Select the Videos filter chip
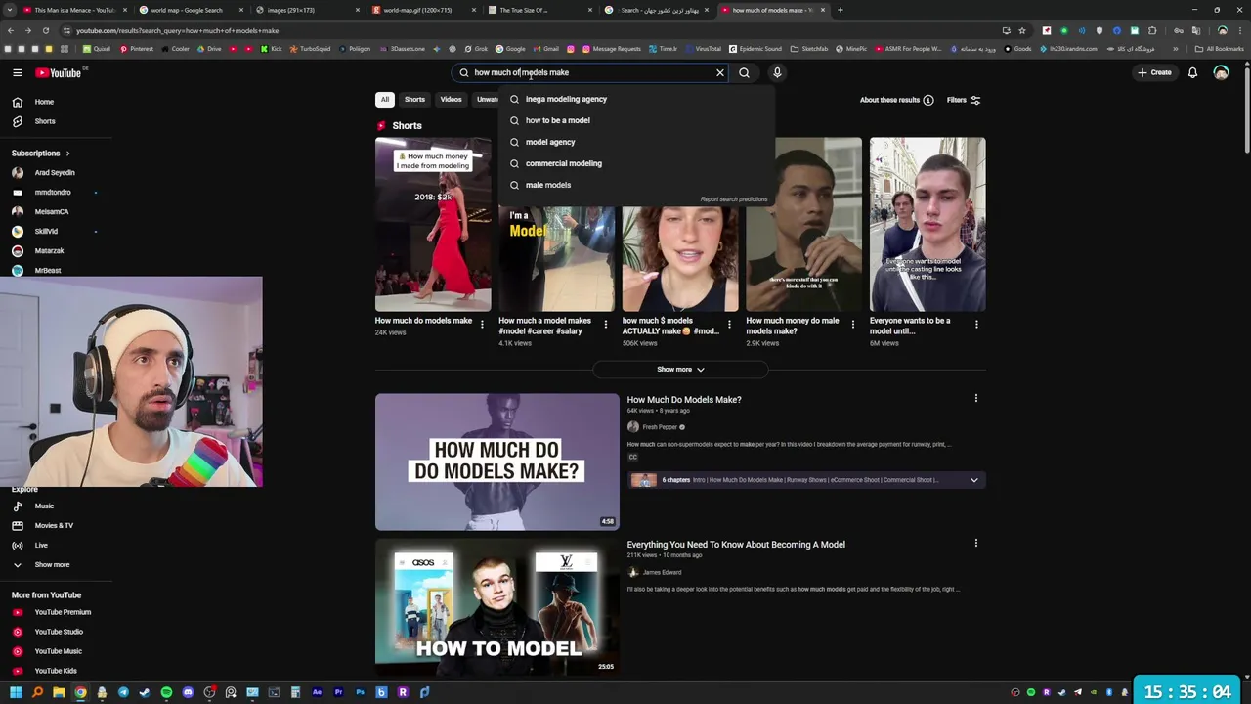 coord(451,100)
